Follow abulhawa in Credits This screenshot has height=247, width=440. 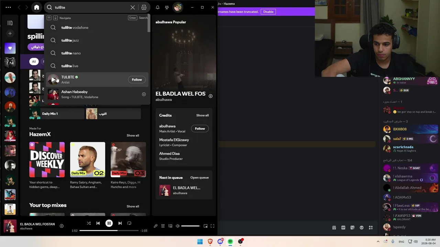(200, 129)
